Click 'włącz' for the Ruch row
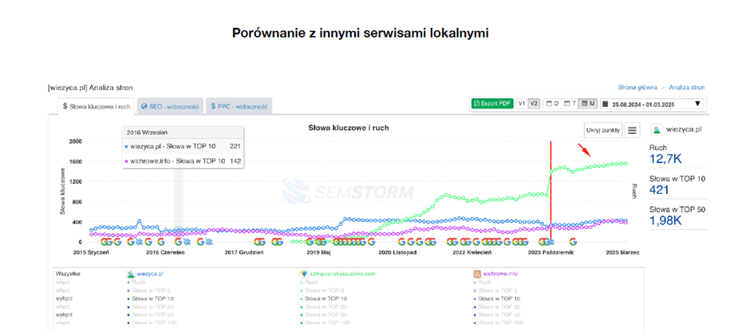The image size is (754, 336). [x=62, y=283]
